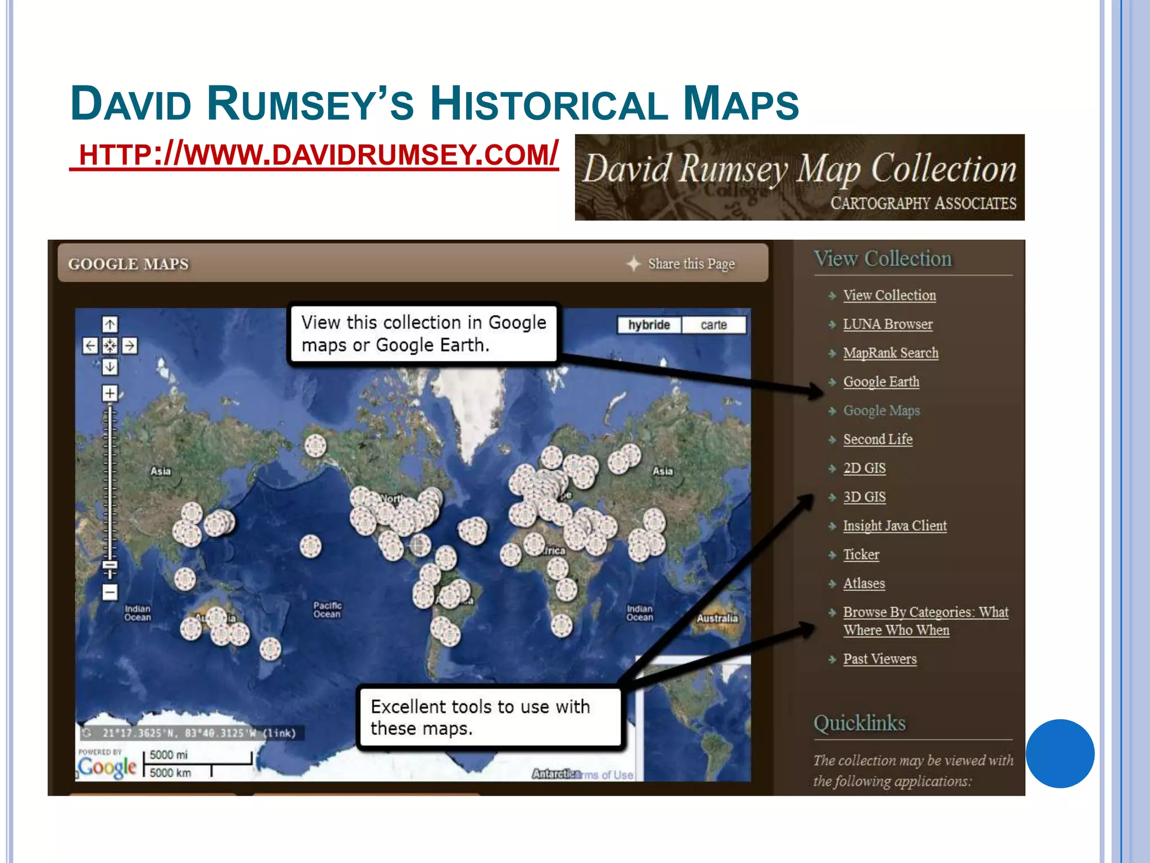Viewport: 1150px width, 863px height.
Task: Click the zoom slider handle
Action: (110, 565)
